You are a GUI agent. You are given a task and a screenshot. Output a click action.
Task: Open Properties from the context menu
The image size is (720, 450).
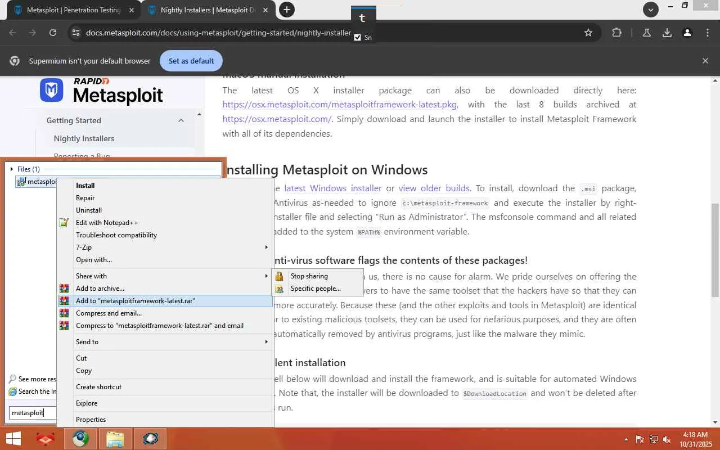tap(165, 420)
